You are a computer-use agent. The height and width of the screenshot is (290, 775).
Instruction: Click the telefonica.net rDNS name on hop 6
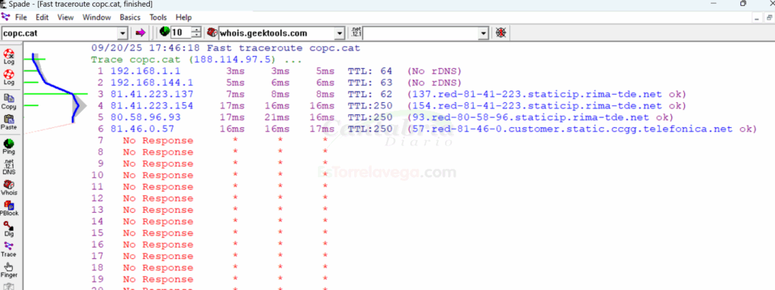(x=574, y=129)
